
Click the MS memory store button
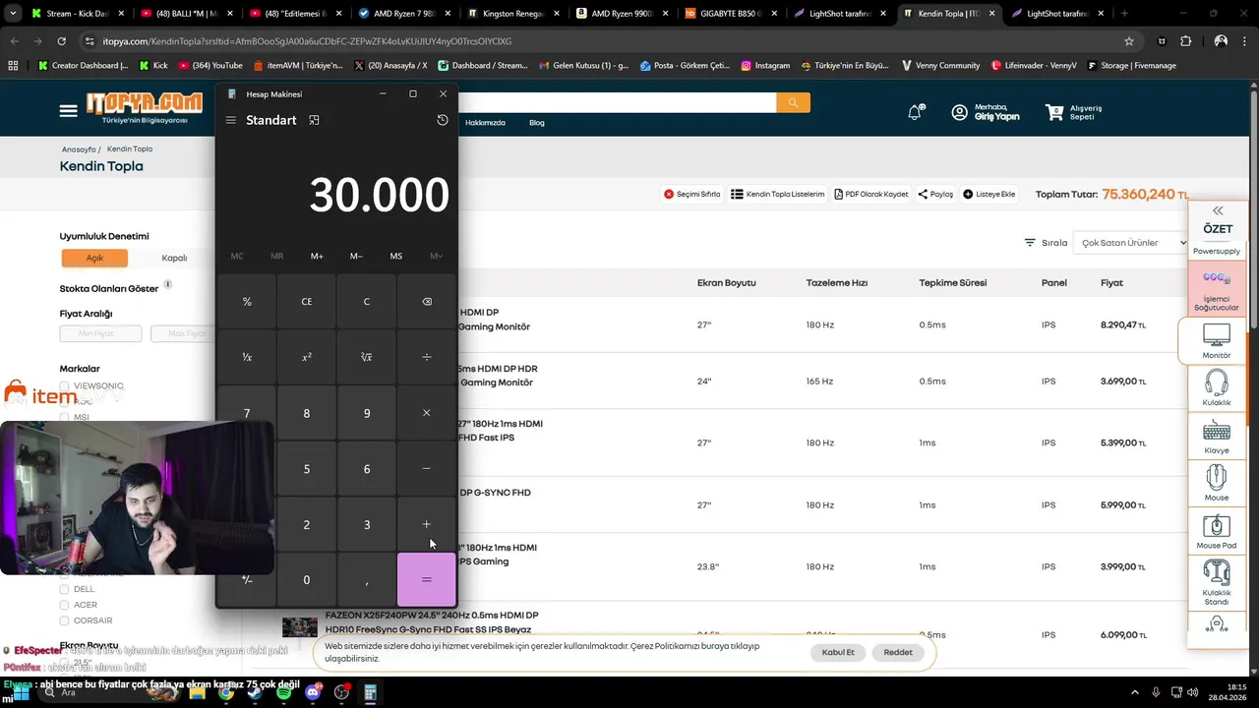(396, 256)
